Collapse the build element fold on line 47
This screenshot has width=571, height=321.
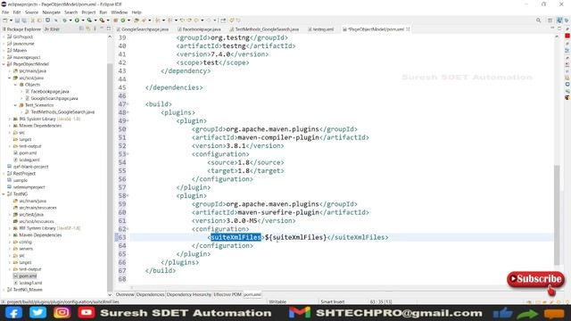pyautogui.click(x=128, y=104)
